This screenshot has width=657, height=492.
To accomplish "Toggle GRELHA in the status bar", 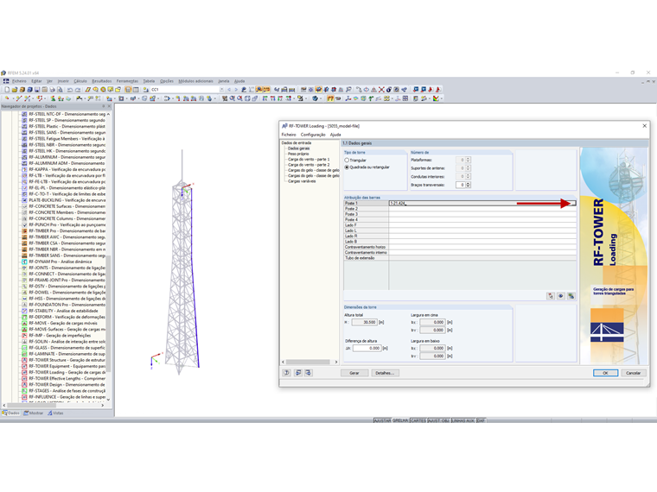I will click(400, 420).
